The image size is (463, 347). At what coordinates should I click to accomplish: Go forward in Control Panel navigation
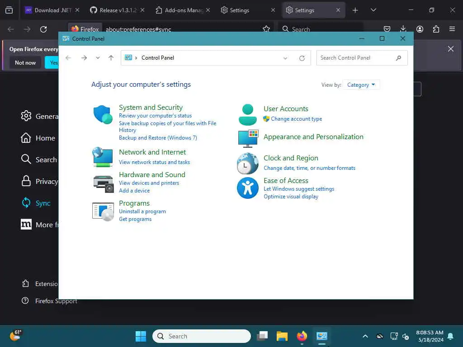click(x=84, y=58)
